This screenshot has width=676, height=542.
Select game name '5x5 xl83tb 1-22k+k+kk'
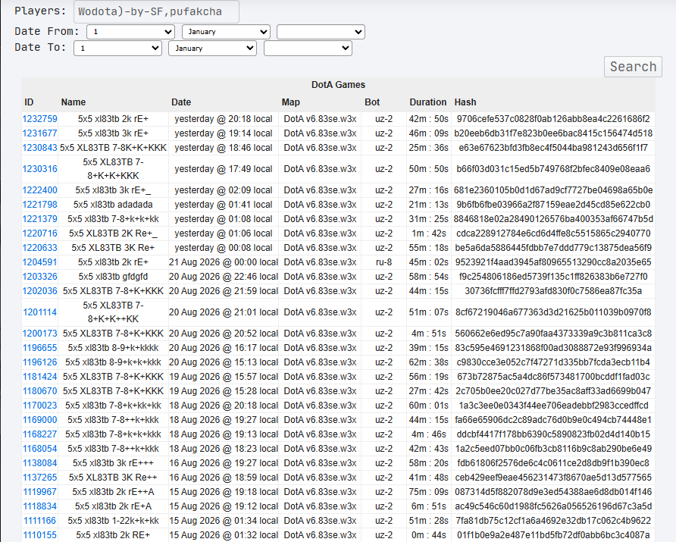tap(113, 521)
